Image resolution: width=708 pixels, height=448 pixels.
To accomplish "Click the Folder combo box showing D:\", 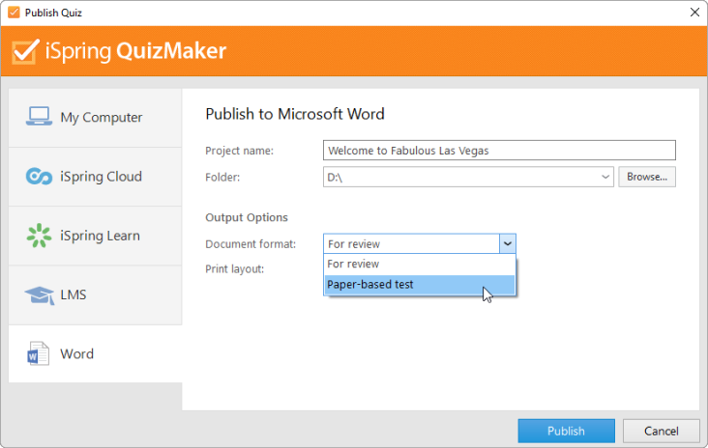I will (x=468, y=177).
